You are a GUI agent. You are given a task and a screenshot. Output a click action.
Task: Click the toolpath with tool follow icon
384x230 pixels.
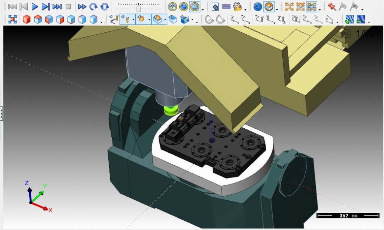[x=259, y=20]
